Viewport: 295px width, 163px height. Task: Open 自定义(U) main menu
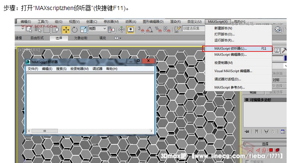coord(195,22)
